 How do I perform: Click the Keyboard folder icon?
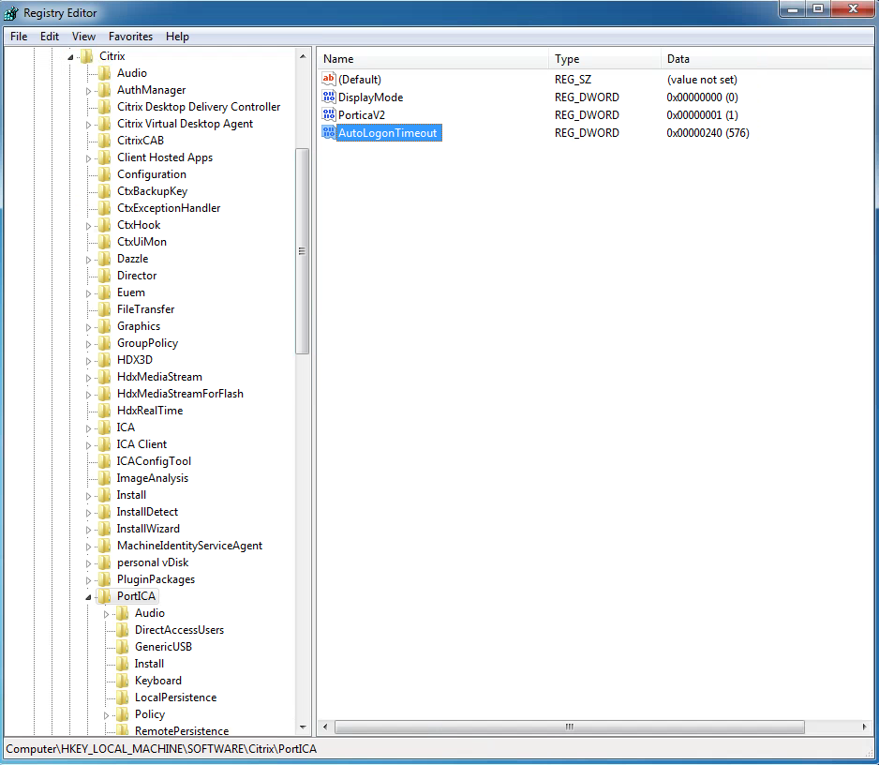[x=122, y=681]
